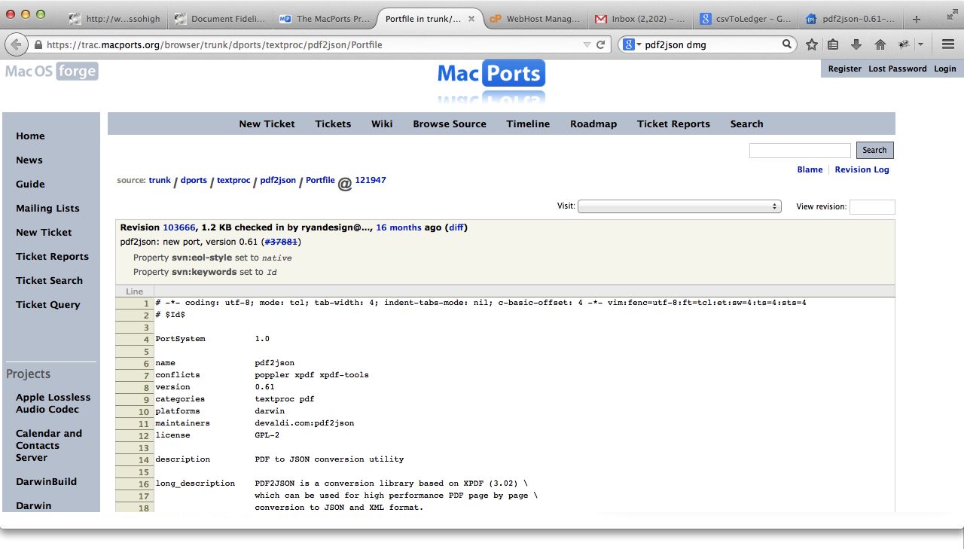This screenshot has height=549, width=964.
Task: Click the Mac OS forge logo
Action: pyautogui.click(x=51, y=72)
